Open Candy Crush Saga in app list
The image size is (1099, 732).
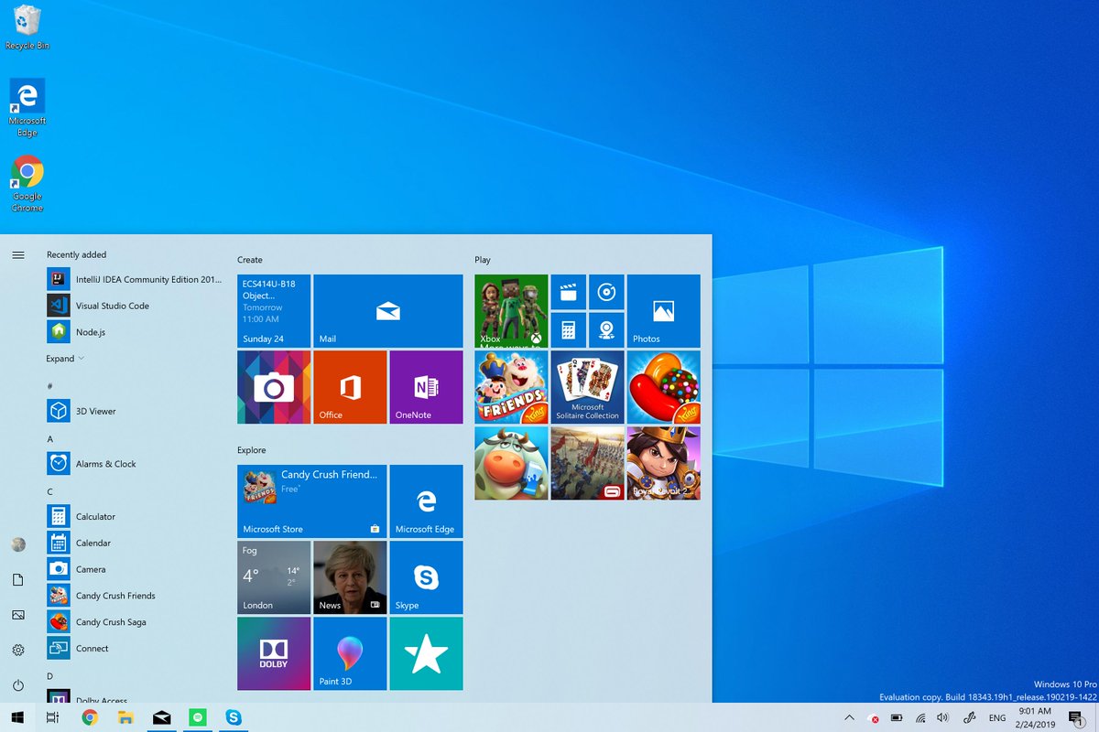click(x=135, y=622)
